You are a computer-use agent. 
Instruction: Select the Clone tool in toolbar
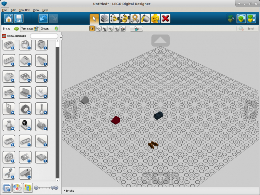[x=105, y=18]
